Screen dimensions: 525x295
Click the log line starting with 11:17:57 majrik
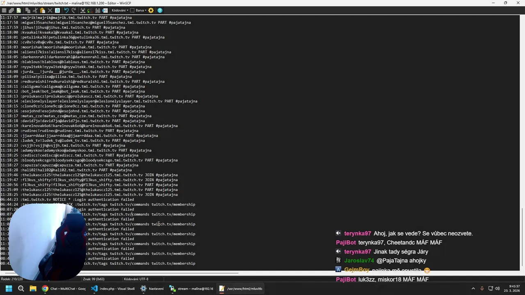[66, 18]
